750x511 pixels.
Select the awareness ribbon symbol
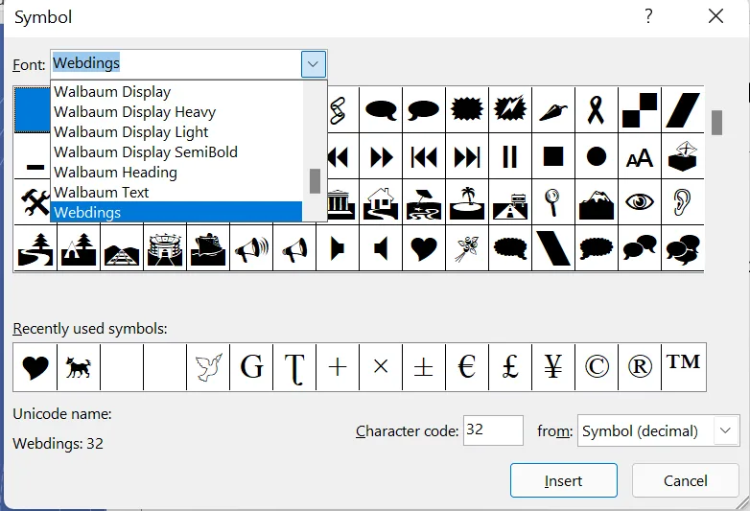[597, 110]
